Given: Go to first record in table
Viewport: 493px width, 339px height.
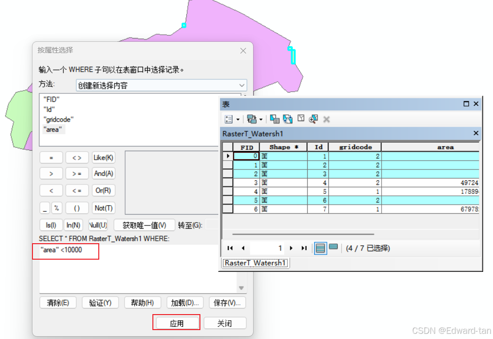Looking at the screenshot, I should tap(230, 248).
